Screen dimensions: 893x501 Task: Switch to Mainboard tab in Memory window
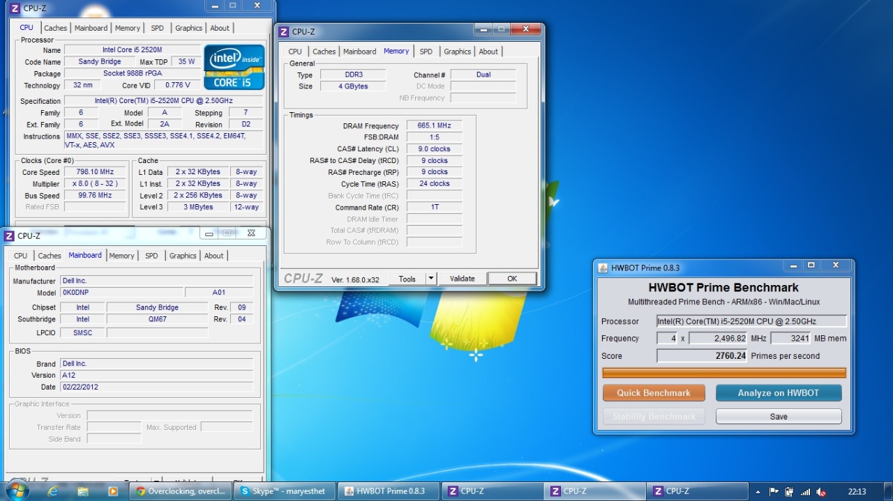(x=360, y=52)
